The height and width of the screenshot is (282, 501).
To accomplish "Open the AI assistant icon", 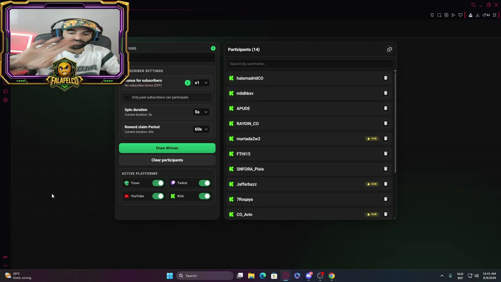I will [x=486, y=15].
